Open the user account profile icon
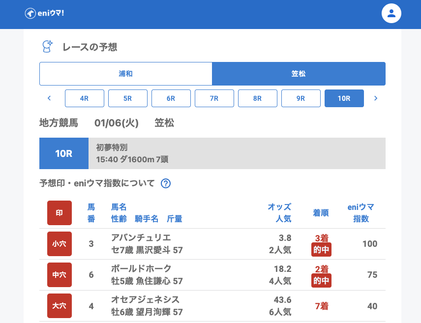Screen dimensions: 421x323 tap(391, 13)
